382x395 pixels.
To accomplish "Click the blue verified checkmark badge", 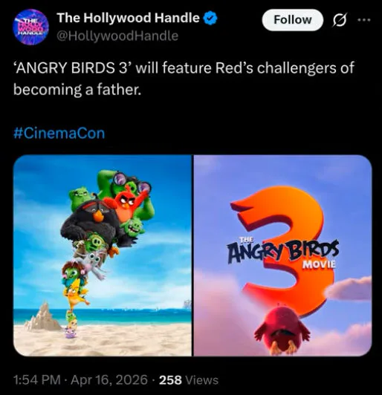I will (210, 19).
